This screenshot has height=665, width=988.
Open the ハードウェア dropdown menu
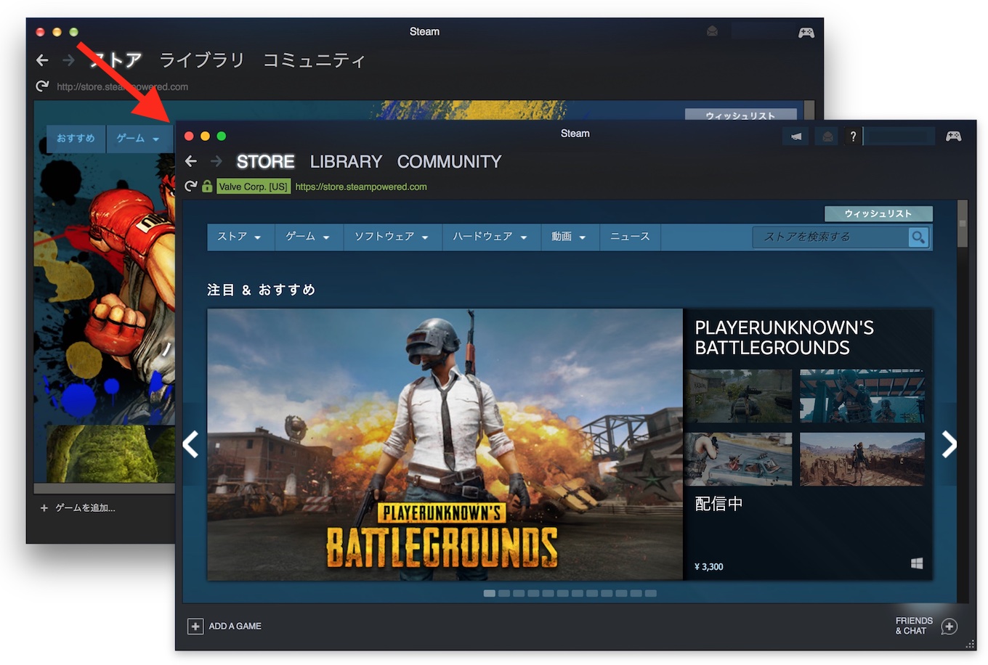click(x=490, y=237)
